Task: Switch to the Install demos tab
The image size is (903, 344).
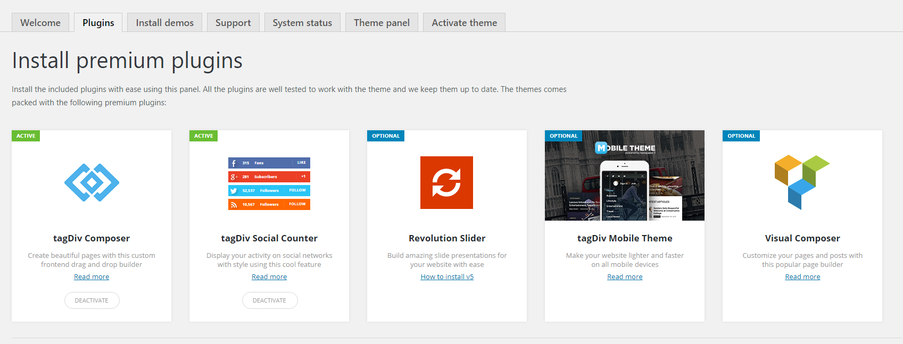Action: 164,22
